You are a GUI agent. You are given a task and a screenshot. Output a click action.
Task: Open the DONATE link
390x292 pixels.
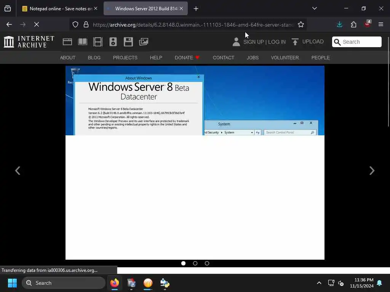coord(187,58)
